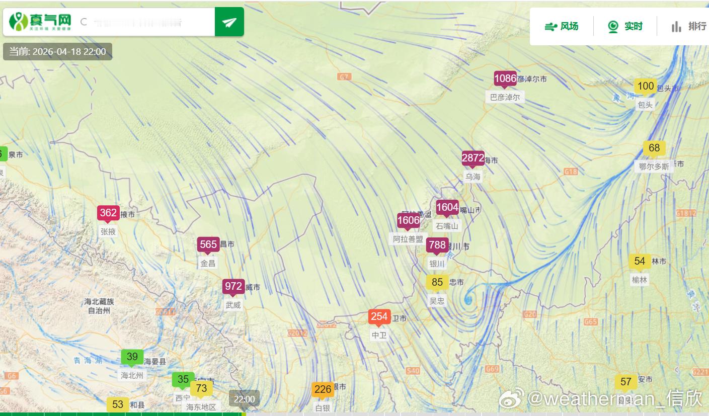Click the search city input field

[146, 22]
